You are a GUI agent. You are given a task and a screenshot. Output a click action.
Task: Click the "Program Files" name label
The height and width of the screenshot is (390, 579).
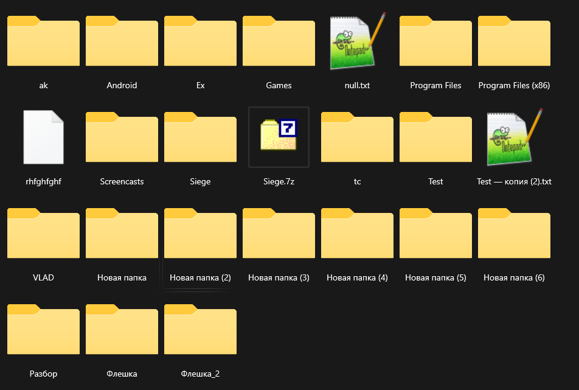[435, 85]
